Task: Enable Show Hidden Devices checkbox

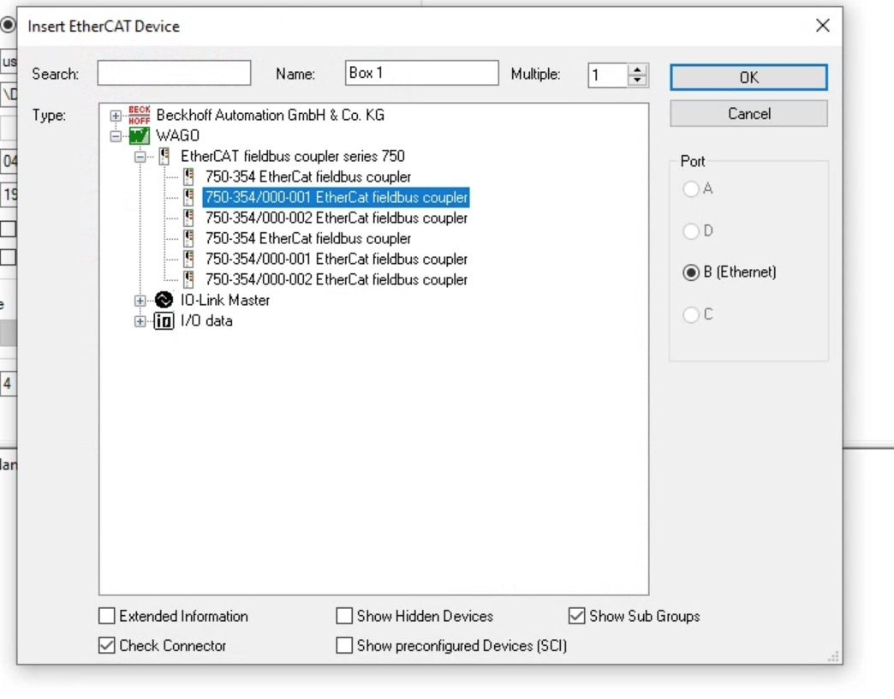Action: click(344, 616)
